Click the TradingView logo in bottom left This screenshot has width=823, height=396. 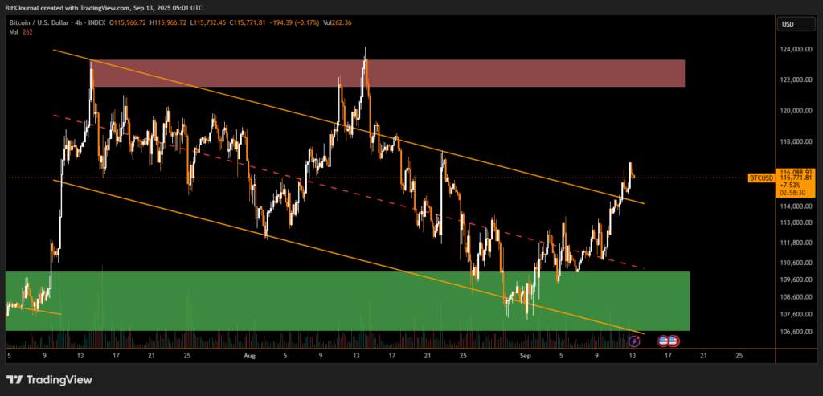pyautogui.click(x=50, y=380)
